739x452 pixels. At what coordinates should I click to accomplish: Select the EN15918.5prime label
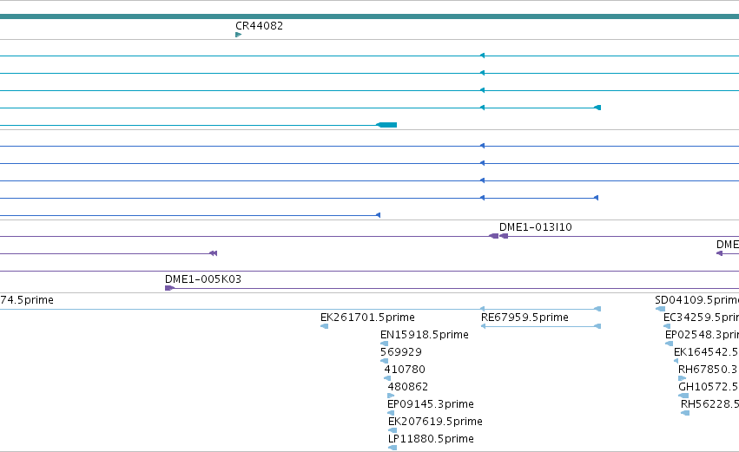tap(424, 335)
